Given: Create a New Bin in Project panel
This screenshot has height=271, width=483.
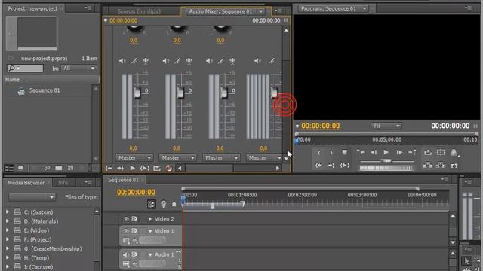Looking at the screenshot, I should 59,168.
